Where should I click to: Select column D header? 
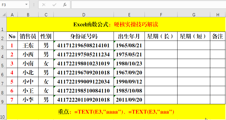point(84,15)
